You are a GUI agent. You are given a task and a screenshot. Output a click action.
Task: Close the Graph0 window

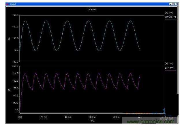pyautogui.click(x=176, y=4)
